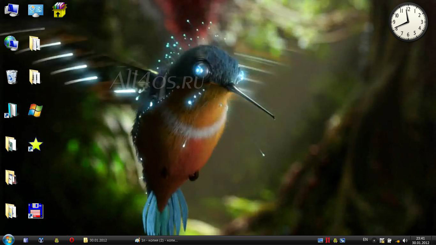436x245 pixels.
Task: Select the yellow star shortcut icon
Action: click(x=35, y=144)
